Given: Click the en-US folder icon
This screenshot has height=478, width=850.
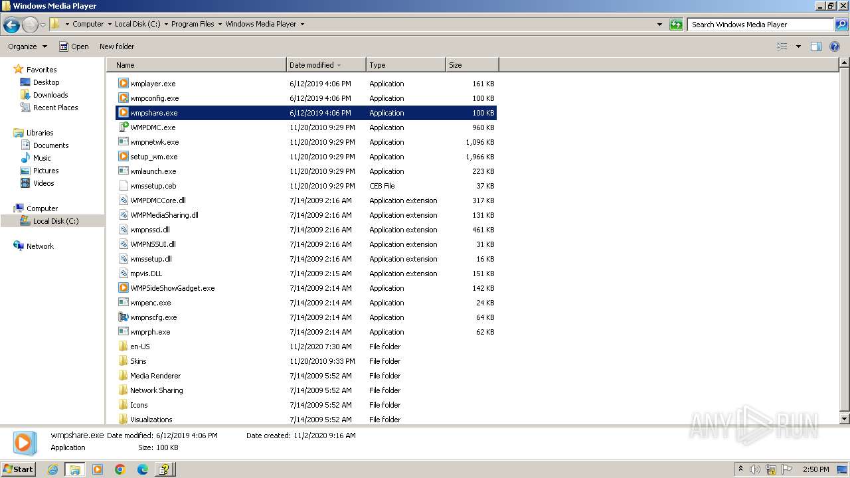Looking at the screenshot, I should [x=123, y=347].
